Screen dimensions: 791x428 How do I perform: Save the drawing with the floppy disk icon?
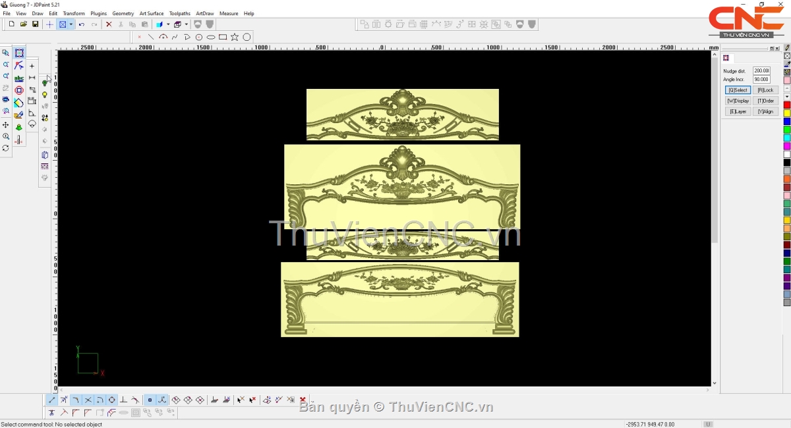(35, 24)
